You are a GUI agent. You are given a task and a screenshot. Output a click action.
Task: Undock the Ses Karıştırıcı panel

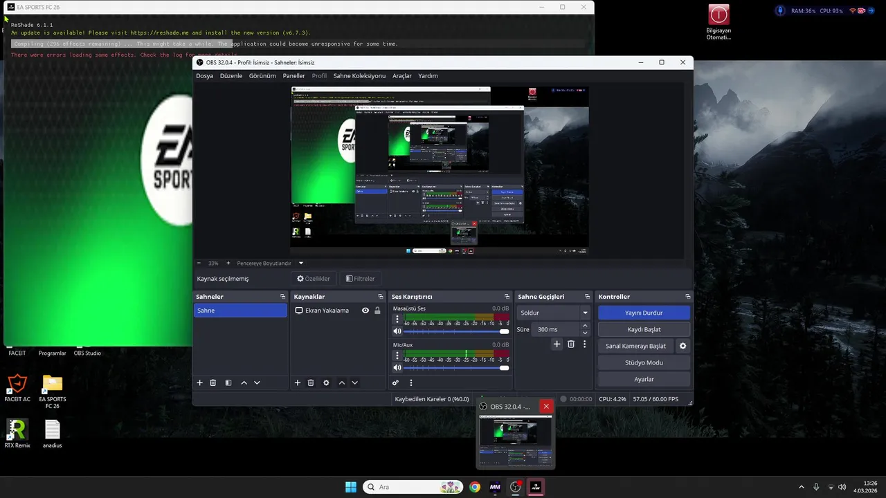tap(506, 297)
